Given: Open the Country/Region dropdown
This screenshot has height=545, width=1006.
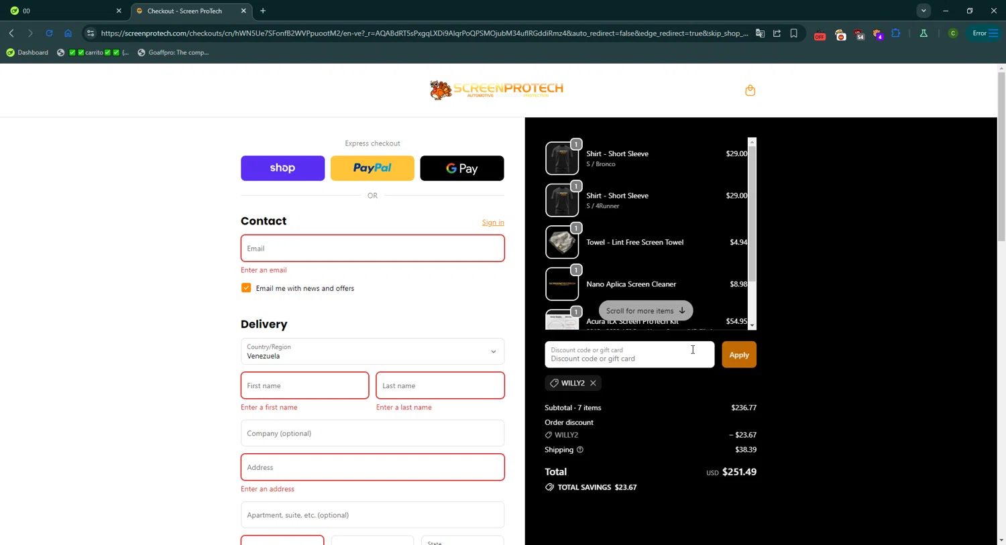Looking at the screenshot, I should [x=372, y=351].
